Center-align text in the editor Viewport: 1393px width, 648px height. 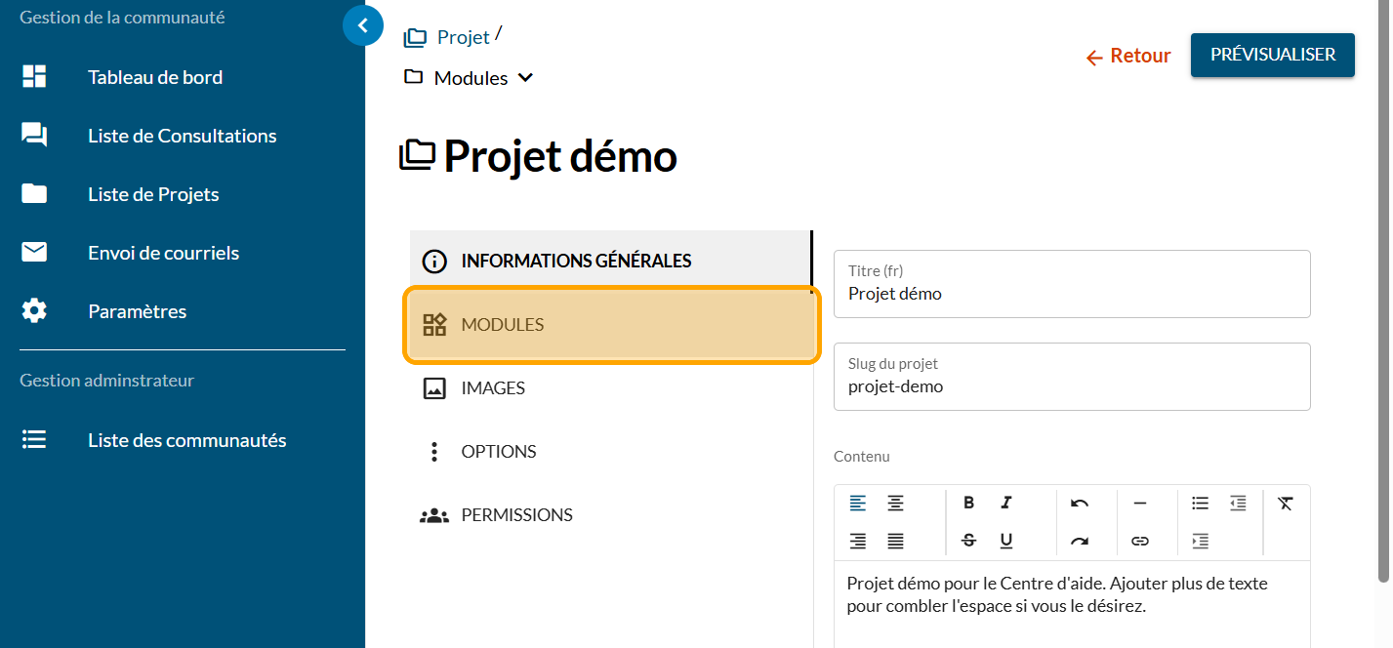pos(895,504)
